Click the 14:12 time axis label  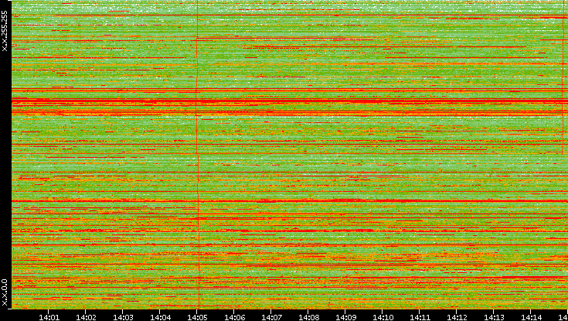(x=457, y=317)
